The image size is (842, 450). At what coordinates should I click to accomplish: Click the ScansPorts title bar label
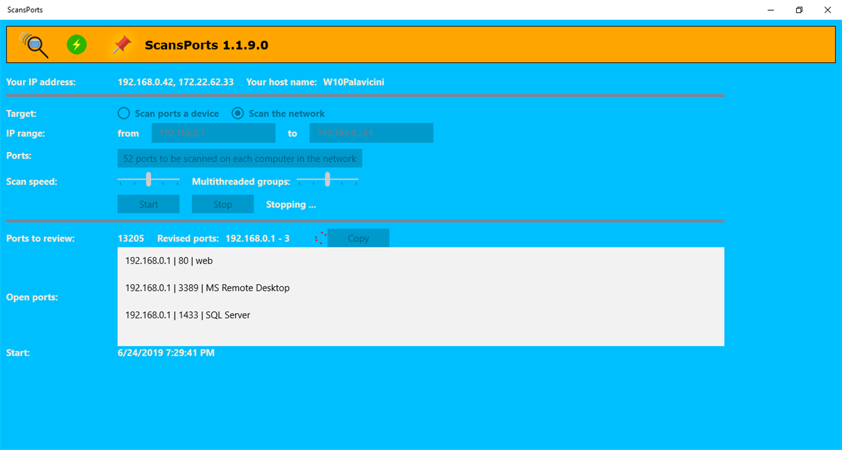pyautogui.click(x=25, y=10)
